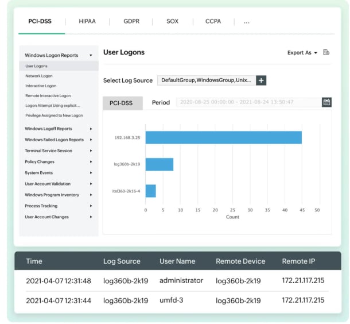350x324 pixels.
Task: Click the 192.168.3.25 axis label
Action: coord(127,138)
